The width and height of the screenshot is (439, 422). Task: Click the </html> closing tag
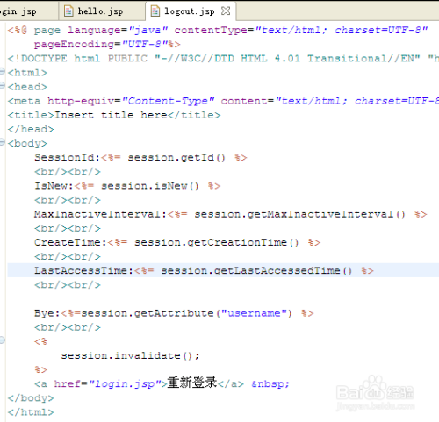tap(31, 412)
